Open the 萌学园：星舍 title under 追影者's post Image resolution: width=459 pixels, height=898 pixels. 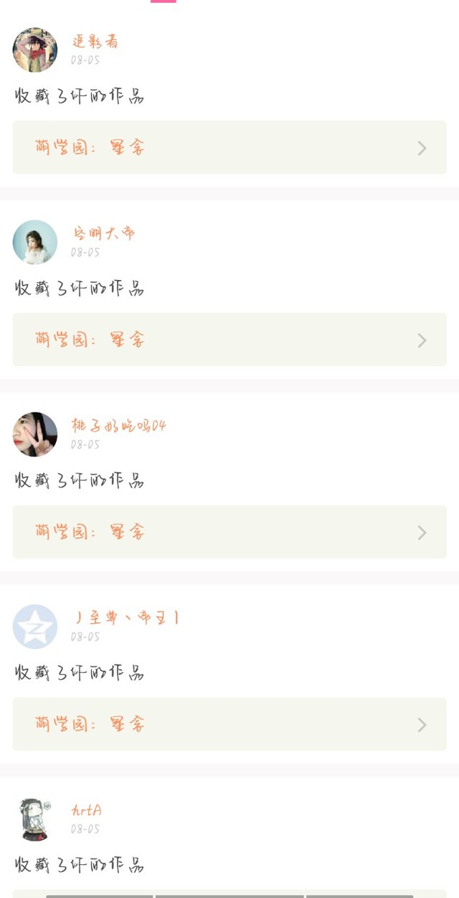coord(90,148)
